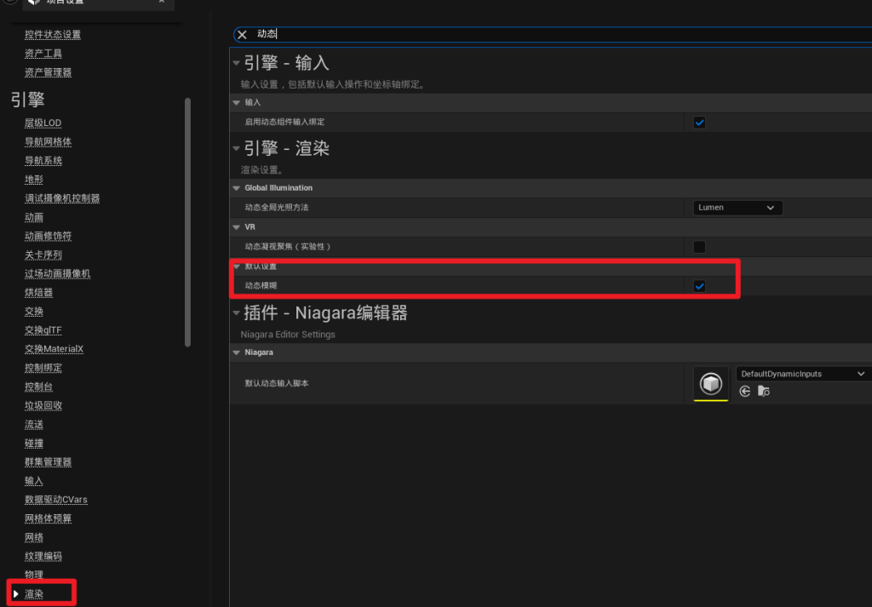Select 渲染 in the sidebar
The height and width of the screenshot is (607, 872).
click(34, 593)
